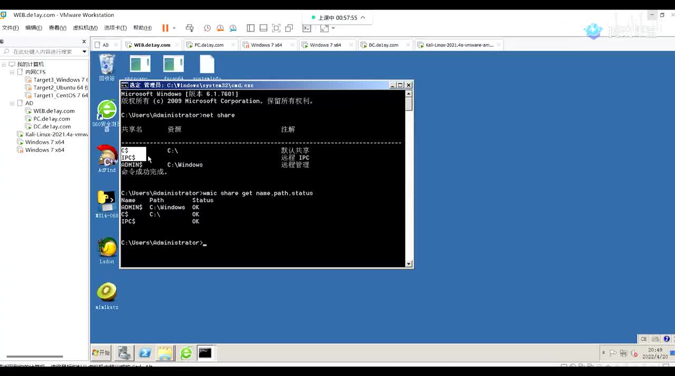
Task: Open 虚拟机(M) menu
Action: tap(85, 28)
